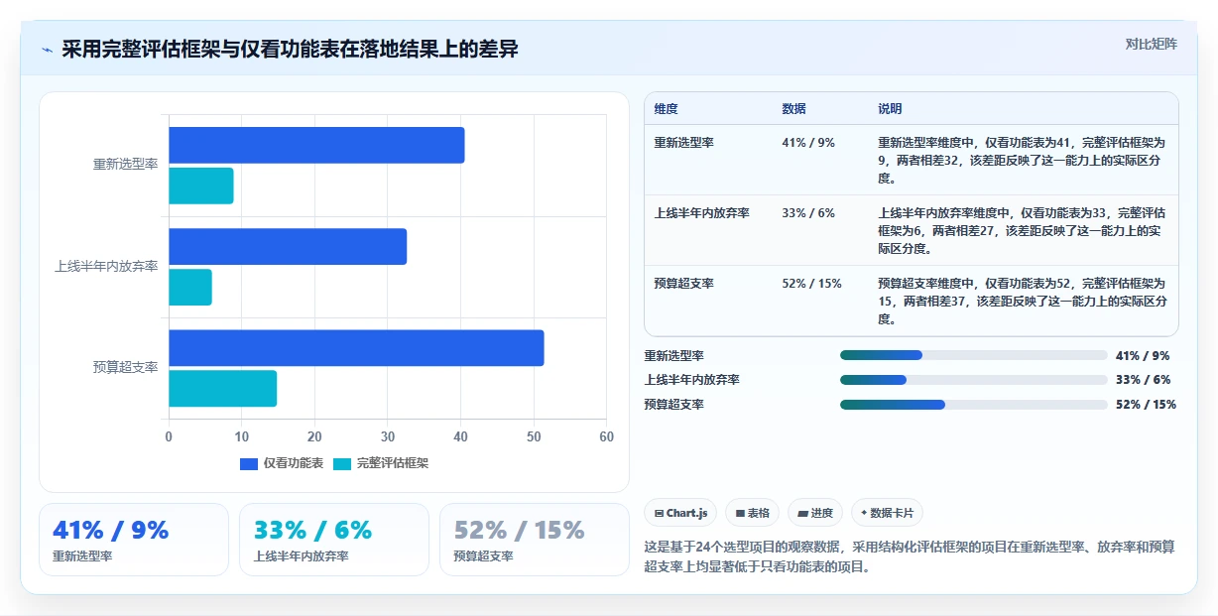The height and width of the screenshot is (616, 1218).
Task: Click the 上线半年内放弃率 table row cell
Action: pos(701,213)
